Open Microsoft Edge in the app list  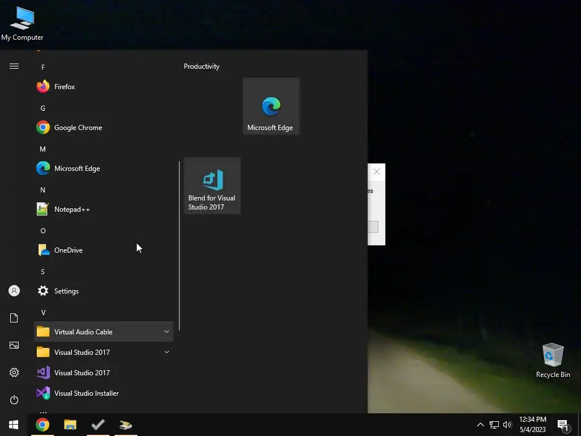103,168
